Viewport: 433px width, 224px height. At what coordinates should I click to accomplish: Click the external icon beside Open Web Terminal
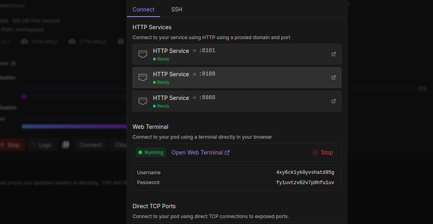pos(227,152)
